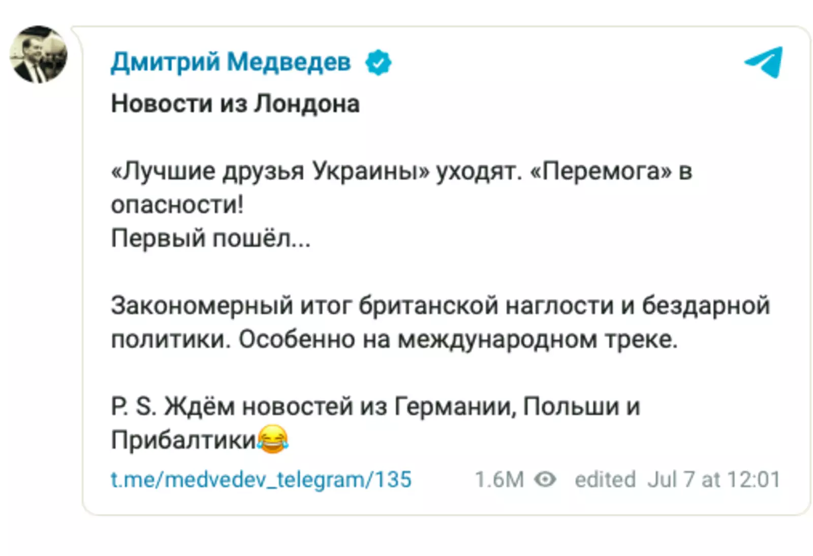This screenshot has height=556, width=813.
Task: Open the Telegram paper plane logo
Action: [764, 62]
